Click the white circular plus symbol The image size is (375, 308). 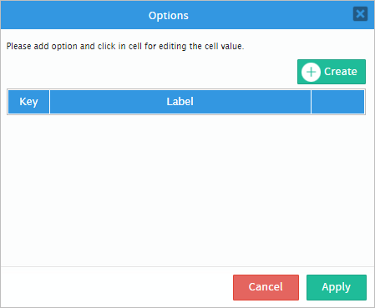311,72
